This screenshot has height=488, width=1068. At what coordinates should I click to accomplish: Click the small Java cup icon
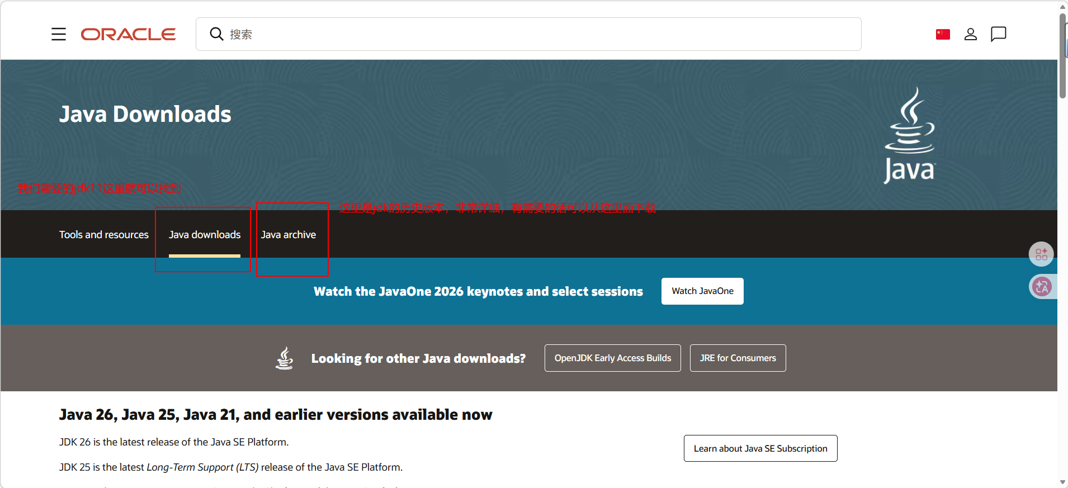point(285,358)
